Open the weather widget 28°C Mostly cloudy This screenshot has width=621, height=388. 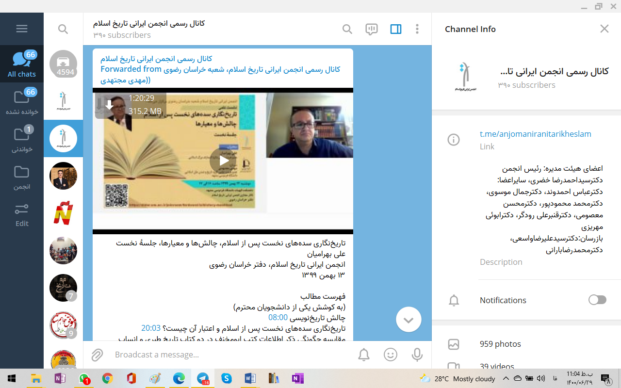click(x=458, y=378)
